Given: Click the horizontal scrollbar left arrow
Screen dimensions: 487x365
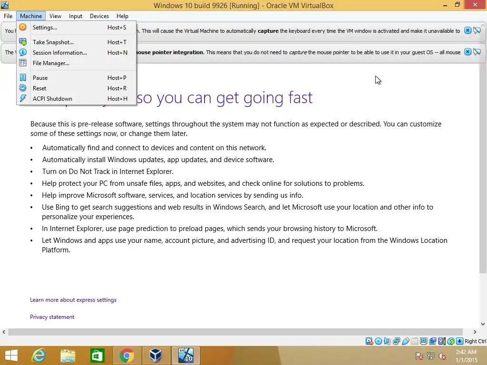Looking at the screenshot, I should [x=4, y=332].
